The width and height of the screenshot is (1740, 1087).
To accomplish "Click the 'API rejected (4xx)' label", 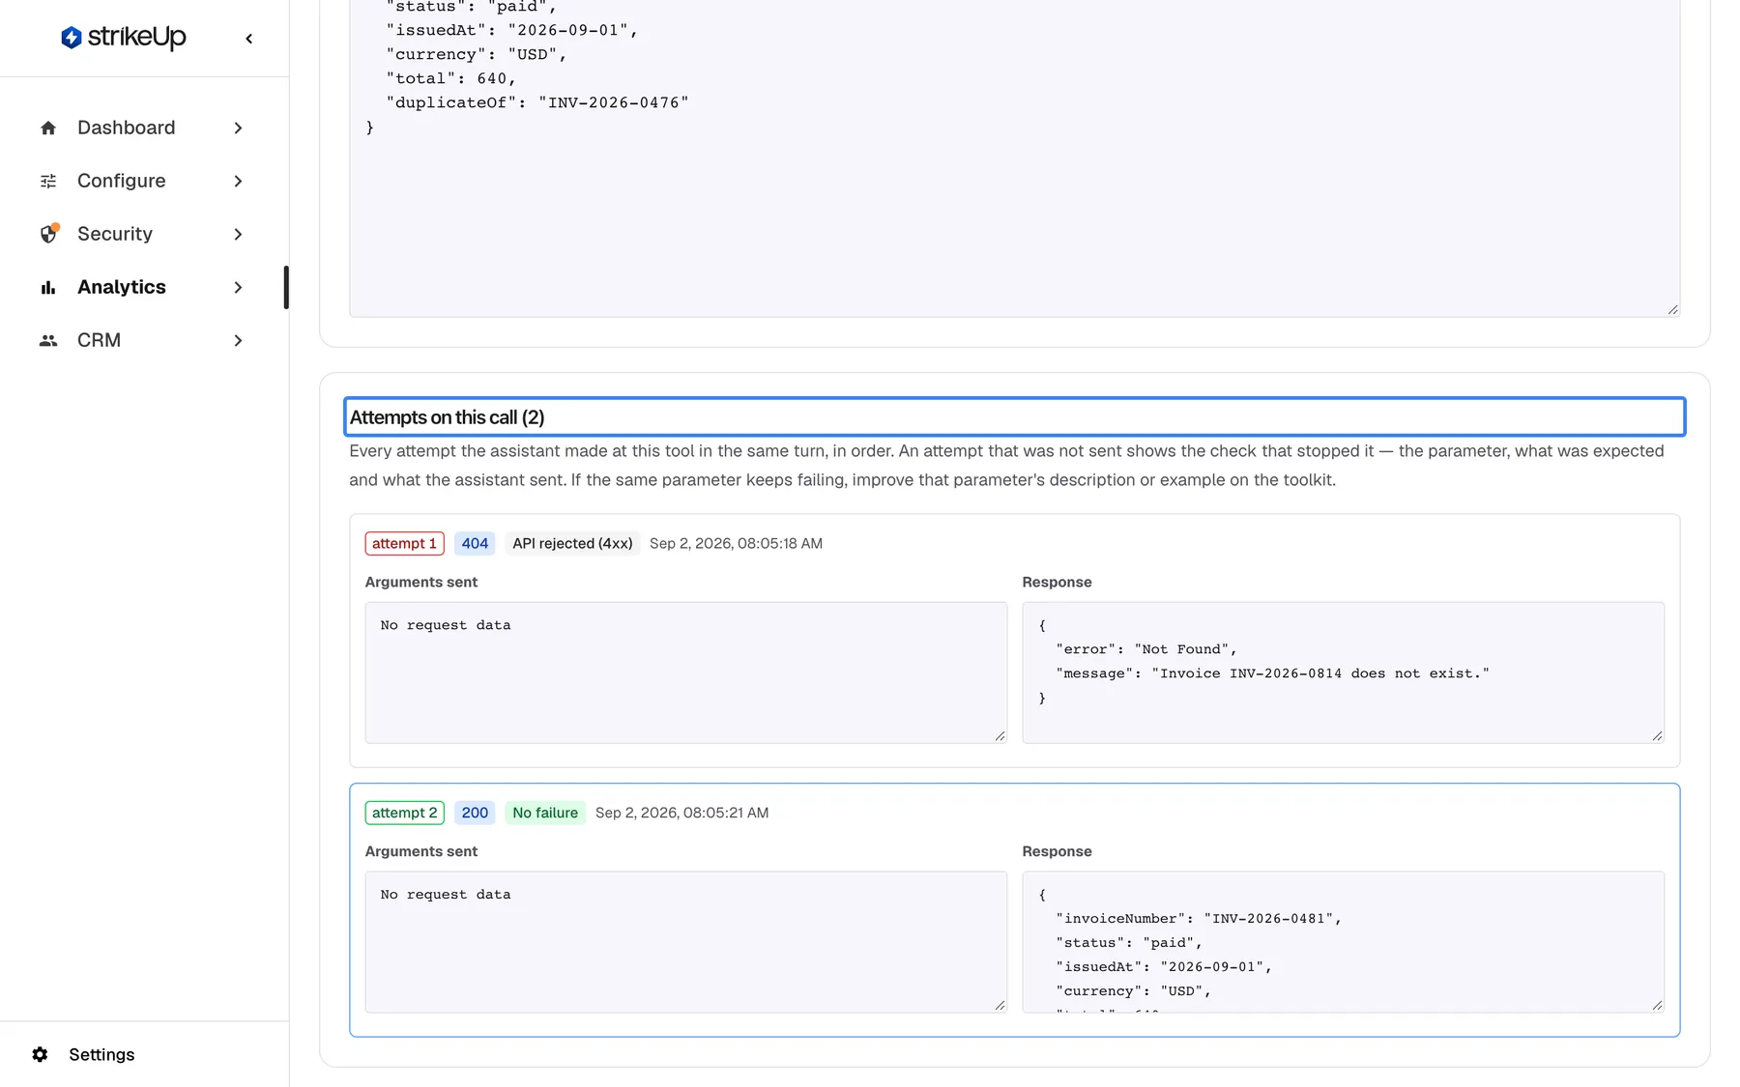I will pyautogui.click(x=572, y=543).
